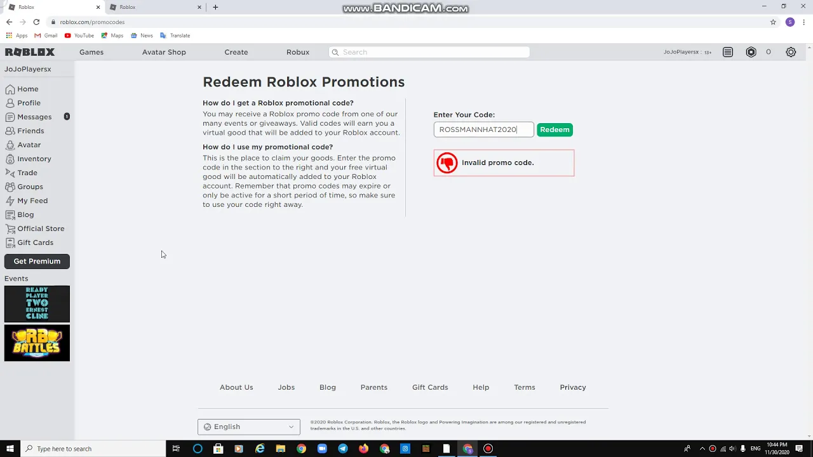Open Chrome profile avatar menu
Viewport: 813px width, 457px height.
tap(790, 22)
